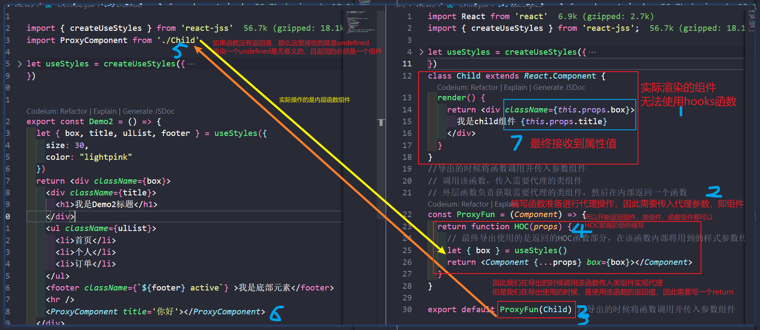Click the render() method name
760x330 pixels.
pos(452,98)
